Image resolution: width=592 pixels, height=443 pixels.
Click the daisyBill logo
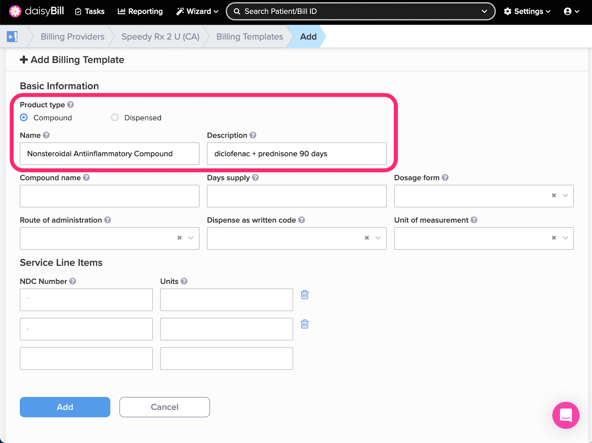coord(36,11)
